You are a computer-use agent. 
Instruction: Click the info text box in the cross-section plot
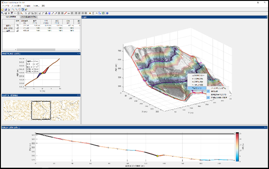click(x=33, y=66)
